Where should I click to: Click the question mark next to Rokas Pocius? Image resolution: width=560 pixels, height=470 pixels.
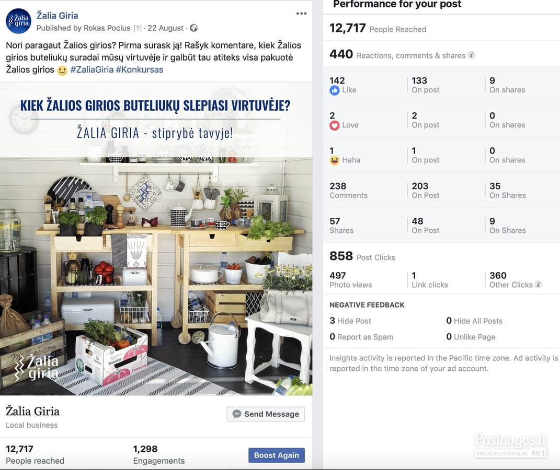click(138, 28)
